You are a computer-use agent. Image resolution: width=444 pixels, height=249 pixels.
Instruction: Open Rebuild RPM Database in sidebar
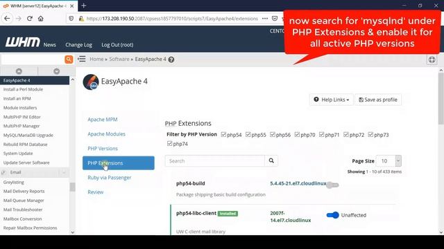25,145
